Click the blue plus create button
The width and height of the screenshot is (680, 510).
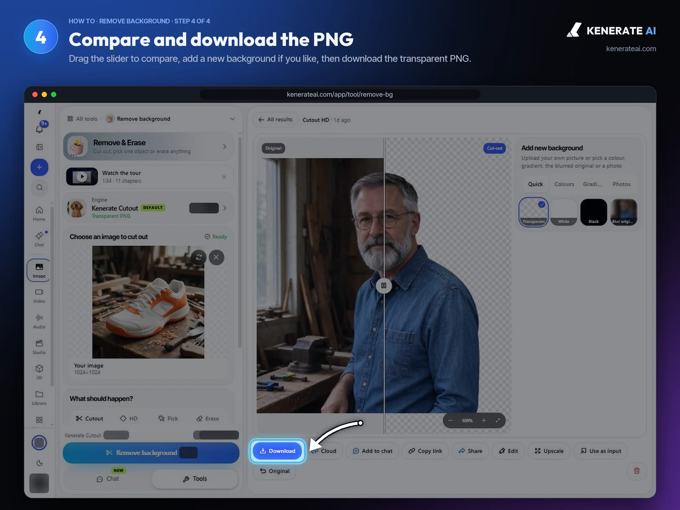pos(40,167)
